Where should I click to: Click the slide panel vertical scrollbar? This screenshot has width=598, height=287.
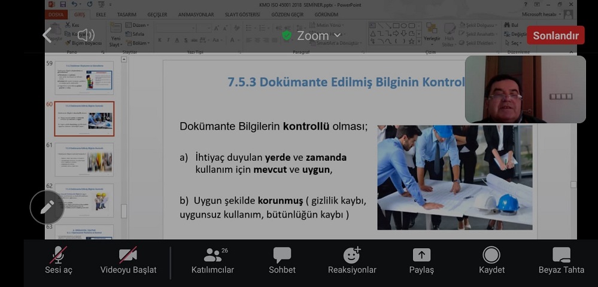click(x=124, y=149)
